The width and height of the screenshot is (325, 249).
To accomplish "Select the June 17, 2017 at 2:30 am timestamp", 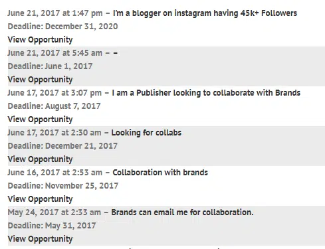I will click(54, 133).
